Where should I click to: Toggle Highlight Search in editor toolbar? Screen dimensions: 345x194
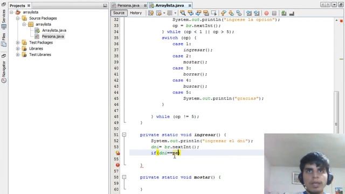point(206,13)
